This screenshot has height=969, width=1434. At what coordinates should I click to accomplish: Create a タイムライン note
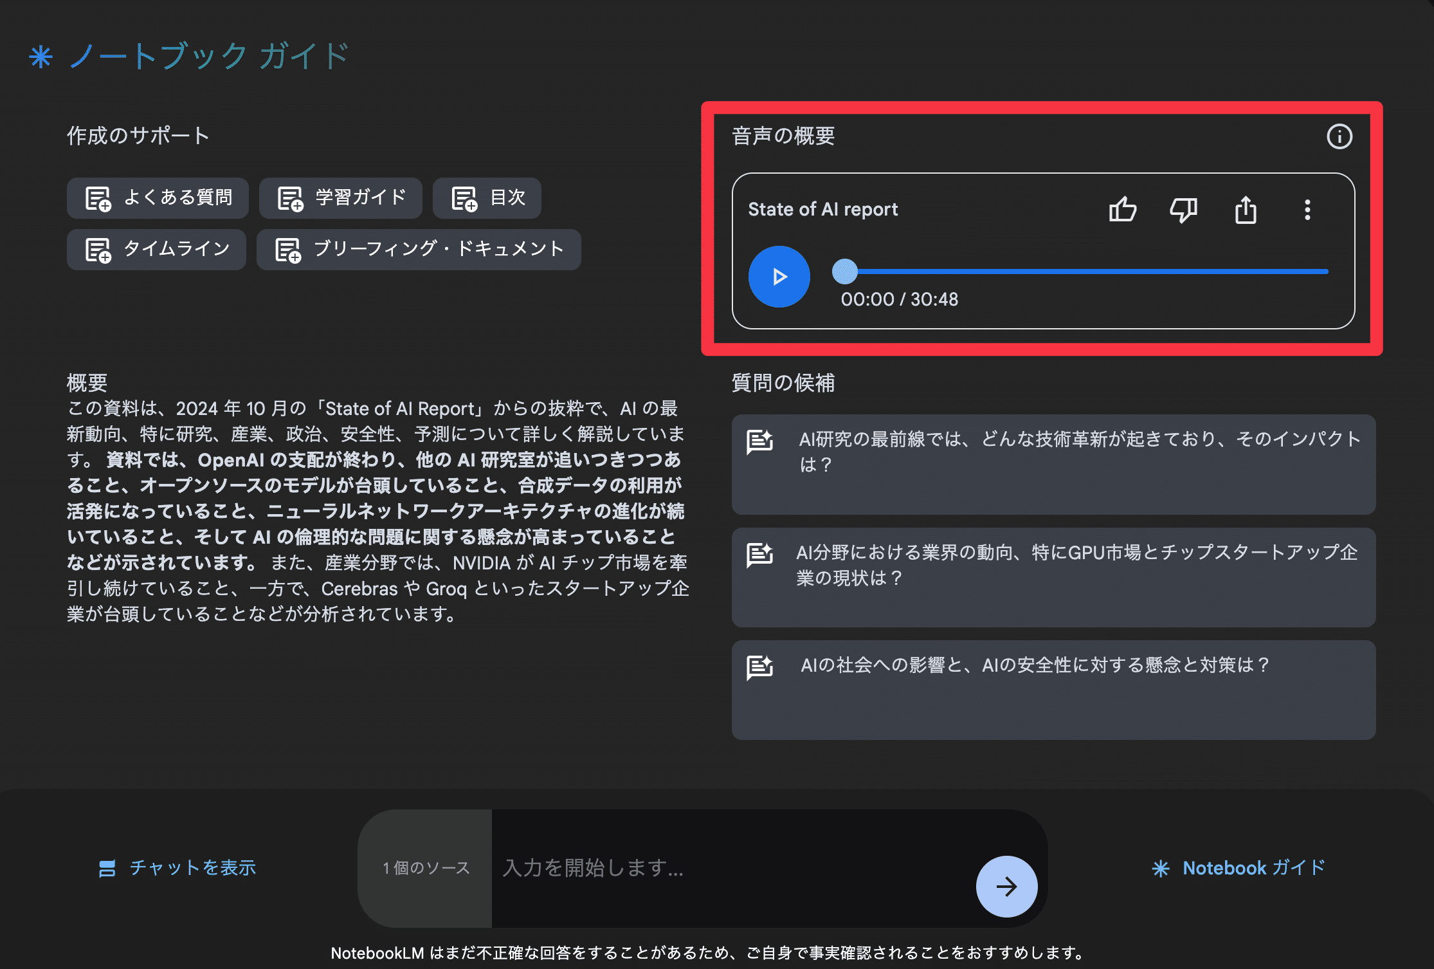157,249
